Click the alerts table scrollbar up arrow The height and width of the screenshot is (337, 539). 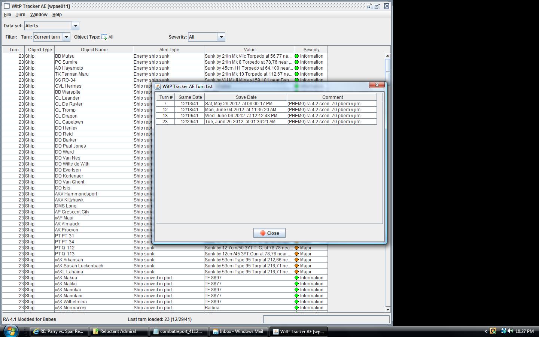[x=388, y=56]
